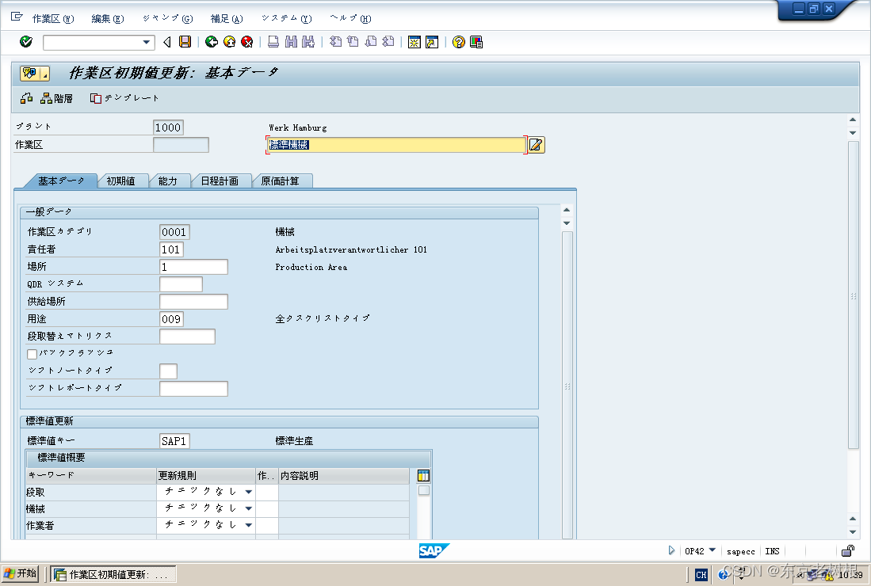
Task: Click the CH language indicator in taskbar
Action: (701, 575)
